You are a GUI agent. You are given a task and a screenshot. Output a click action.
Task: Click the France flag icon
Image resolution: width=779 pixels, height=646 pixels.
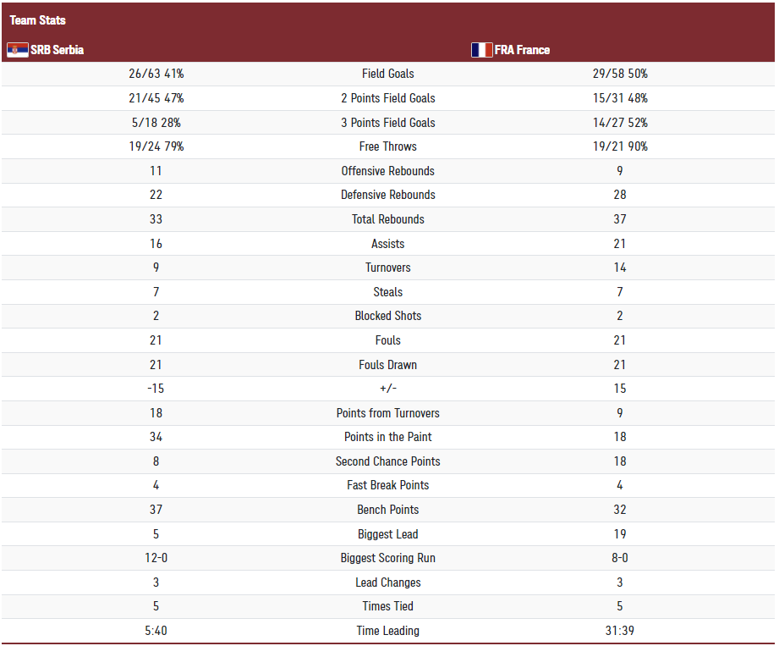481,50
